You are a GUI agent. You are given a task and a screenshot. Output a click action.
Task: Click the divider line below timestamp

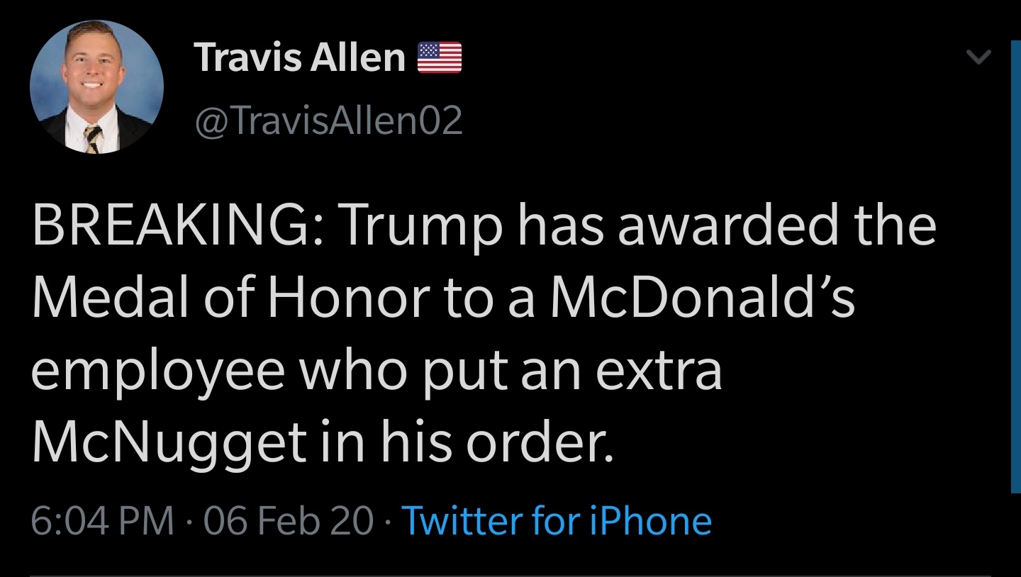(x=510, y=575)
